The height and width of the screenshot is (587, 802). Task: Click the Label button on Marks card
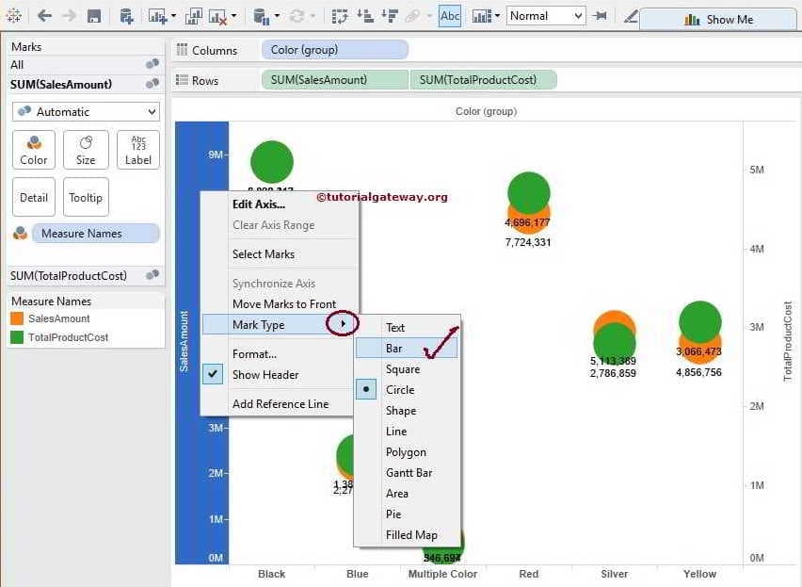point(138,150)
